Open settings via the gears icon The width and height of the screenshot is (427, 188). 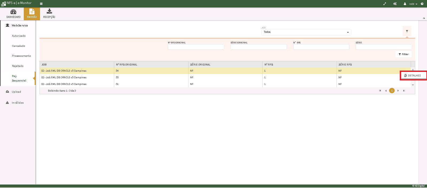tap(395, 4)
